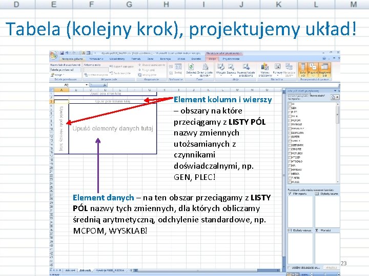Check the first field checkbox in list

point(290,104)
